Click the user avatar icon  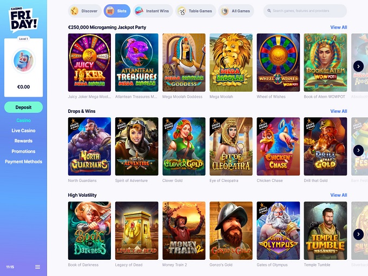click(x=23, y=60)
